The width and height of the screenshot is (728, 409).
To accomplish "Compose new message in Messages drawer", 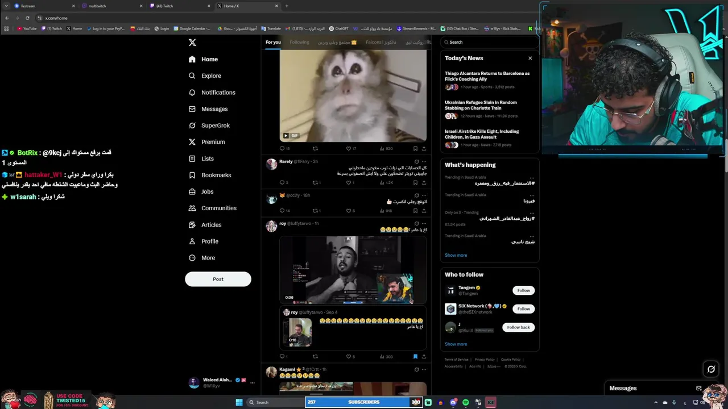I will pyautogui.click(x=699, y=388).
